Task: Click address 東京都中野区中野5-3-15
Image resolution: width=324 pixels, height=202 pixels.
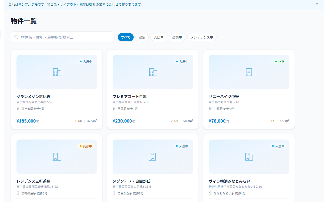Action: pyautogui.click(x=225, y=102)
